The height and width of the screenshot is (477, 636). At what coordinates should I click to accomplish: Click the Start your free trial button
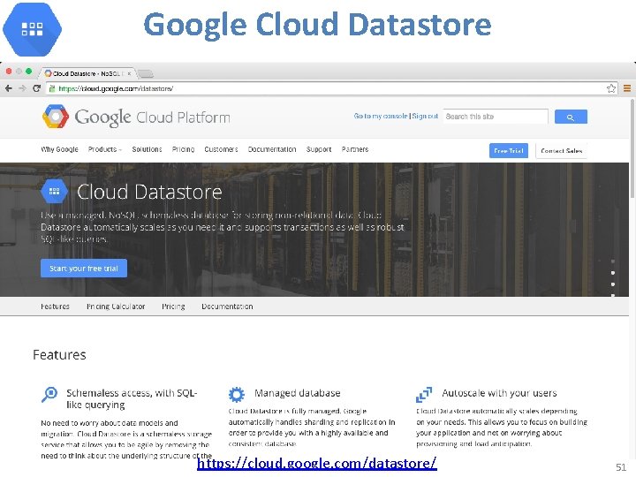[x=84, y=269]
